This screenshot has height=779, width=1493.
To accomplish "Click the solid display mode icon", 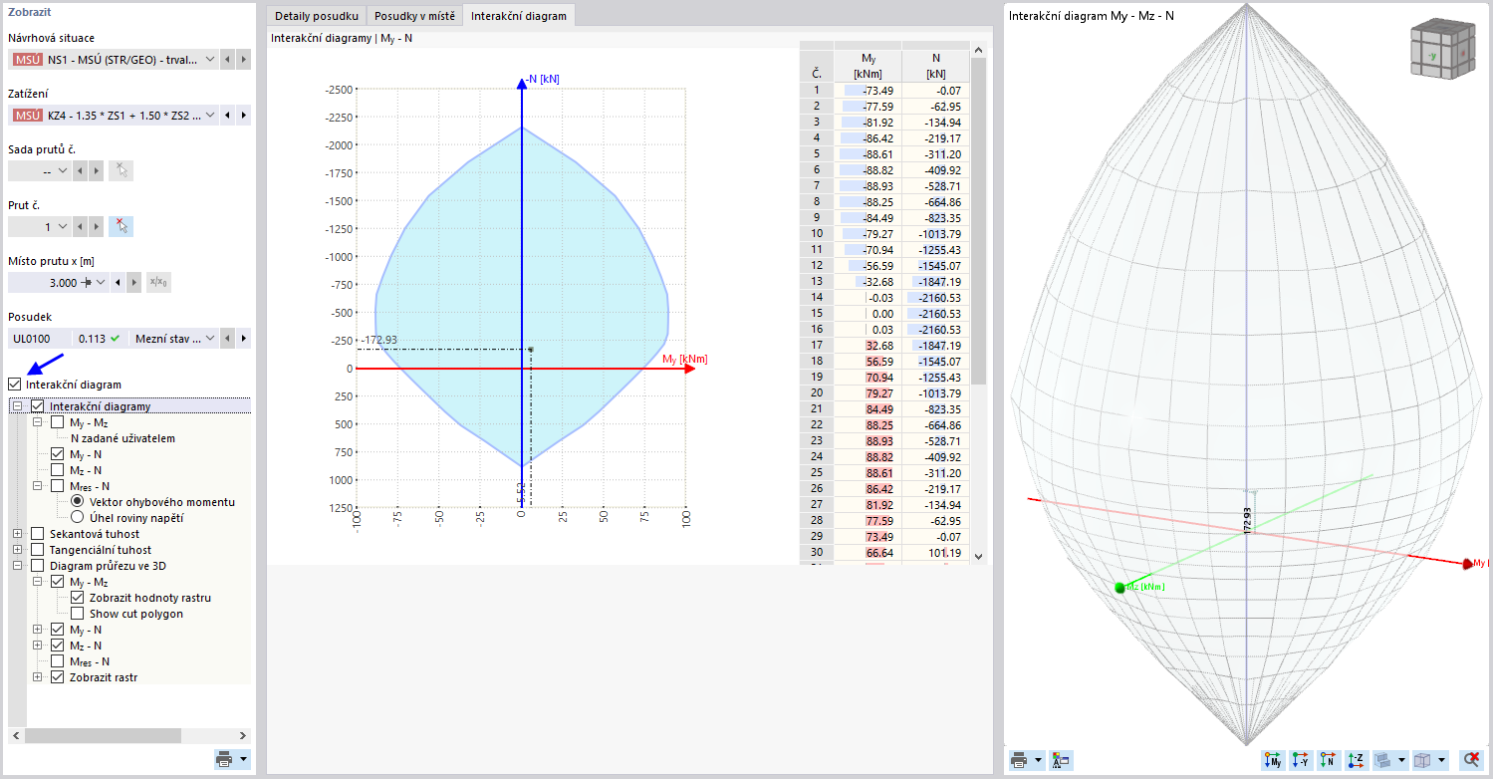I will [1383, 760].
